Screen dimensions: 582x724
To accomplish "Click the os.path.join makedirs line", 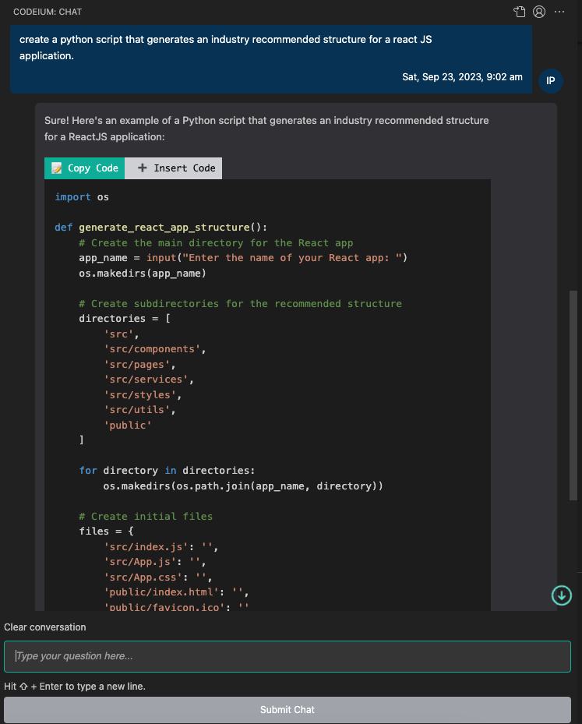I will click(243, 486).
